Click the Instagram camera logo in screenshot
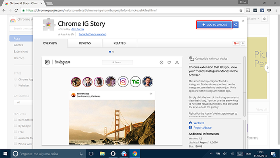The image size is (280, 158). click(47, 62)
